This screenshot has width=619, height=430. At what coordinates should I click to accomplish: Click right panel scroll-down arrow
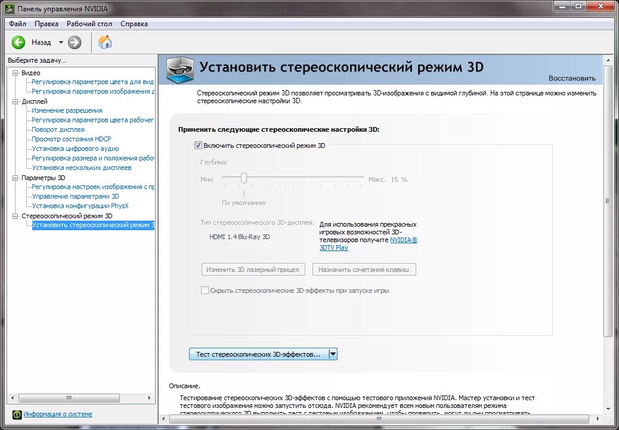pyautogui.click(x=608, y=409)
